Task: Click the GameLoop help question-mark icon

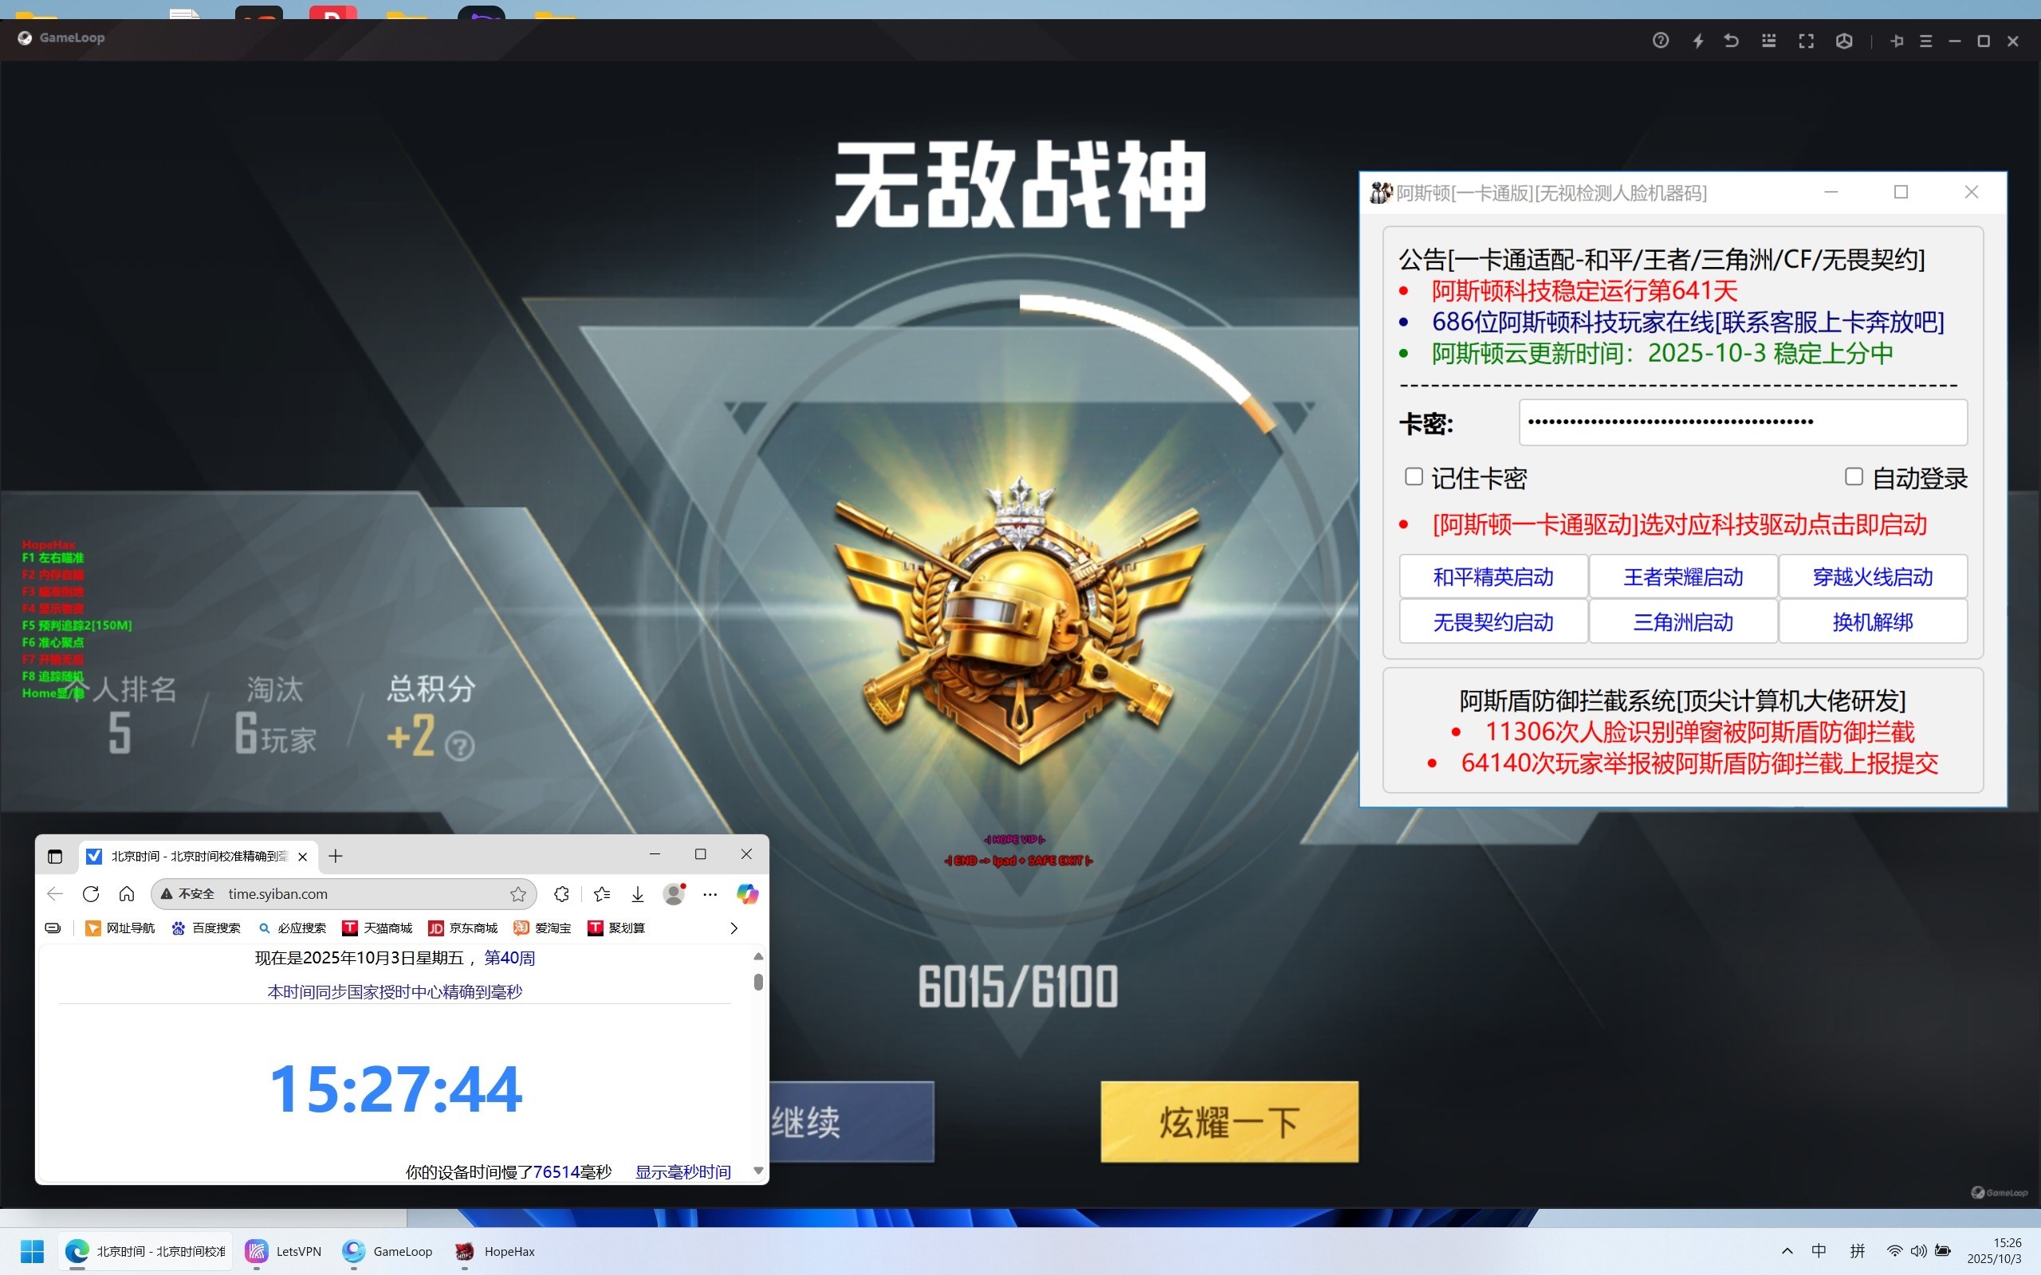Action: (x=1660, y=41)
